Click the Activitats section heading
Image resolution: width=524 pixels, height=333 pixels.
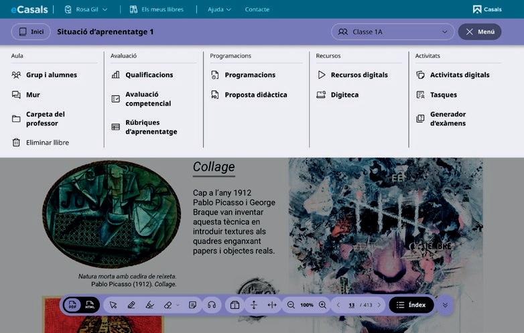tap(428, 56)
